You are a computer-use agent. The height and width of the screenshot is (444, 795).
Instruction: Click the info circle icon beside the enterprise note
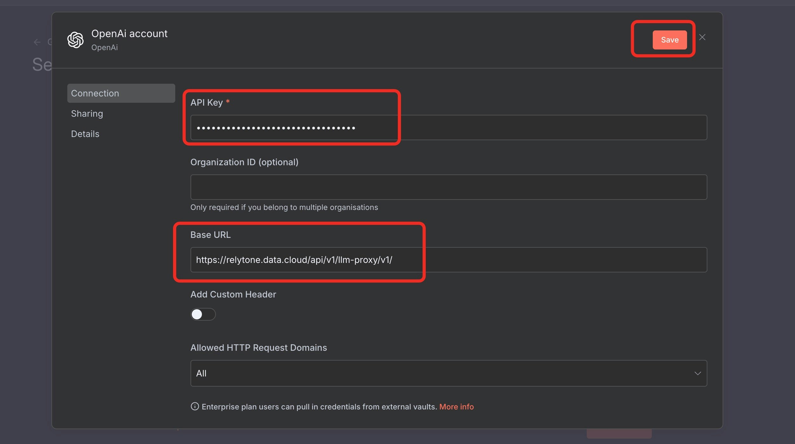pyautogui.click(x=195, y=406)
